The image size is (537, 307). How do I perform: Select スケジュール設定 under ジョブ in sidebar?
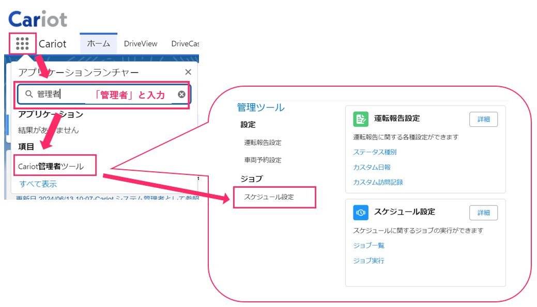pyautogui.click(x=269, y=197)
